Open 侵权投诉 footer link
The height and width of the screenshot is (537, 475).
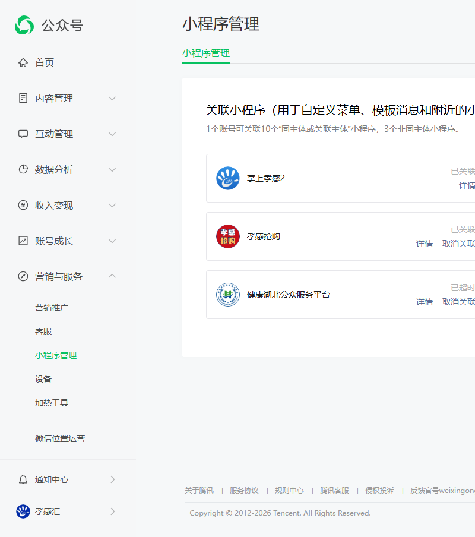coord(380,491)
